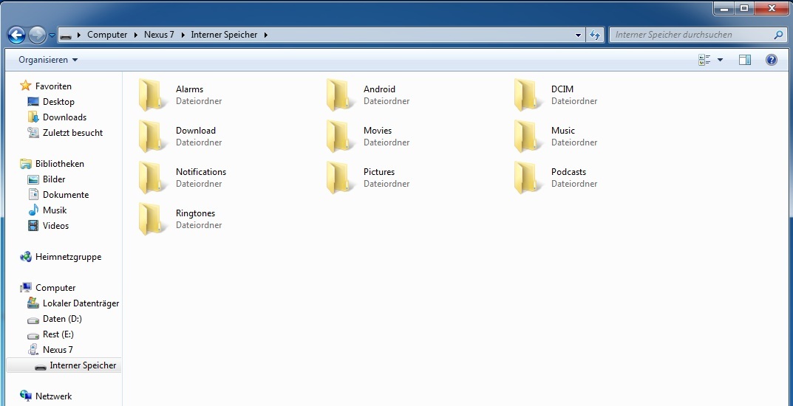Click the Podcasts folder name text
The image size is (793, 406).
click(x=568, y=172)
